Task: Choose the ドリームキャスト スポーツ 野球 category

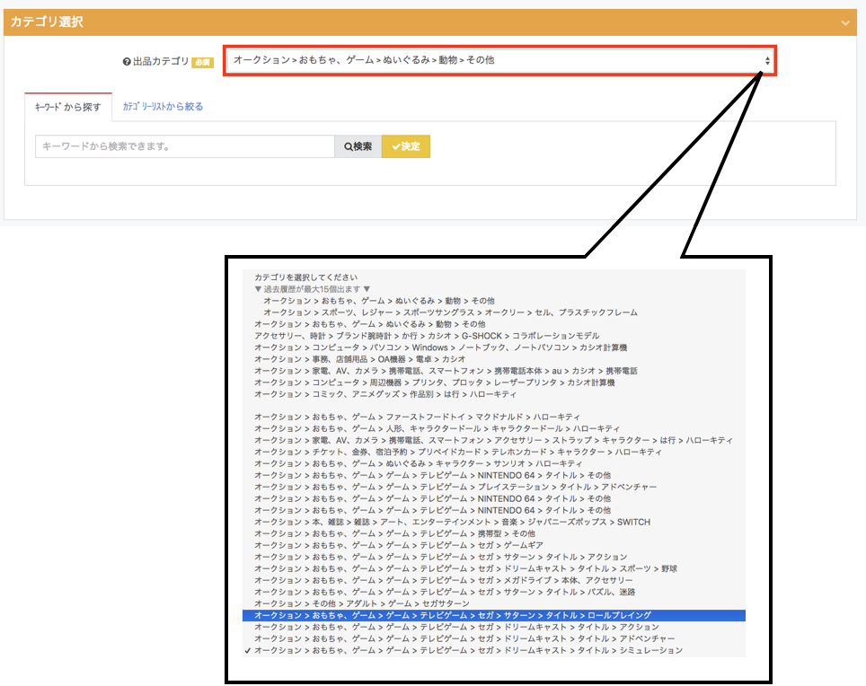Action: 465,568
